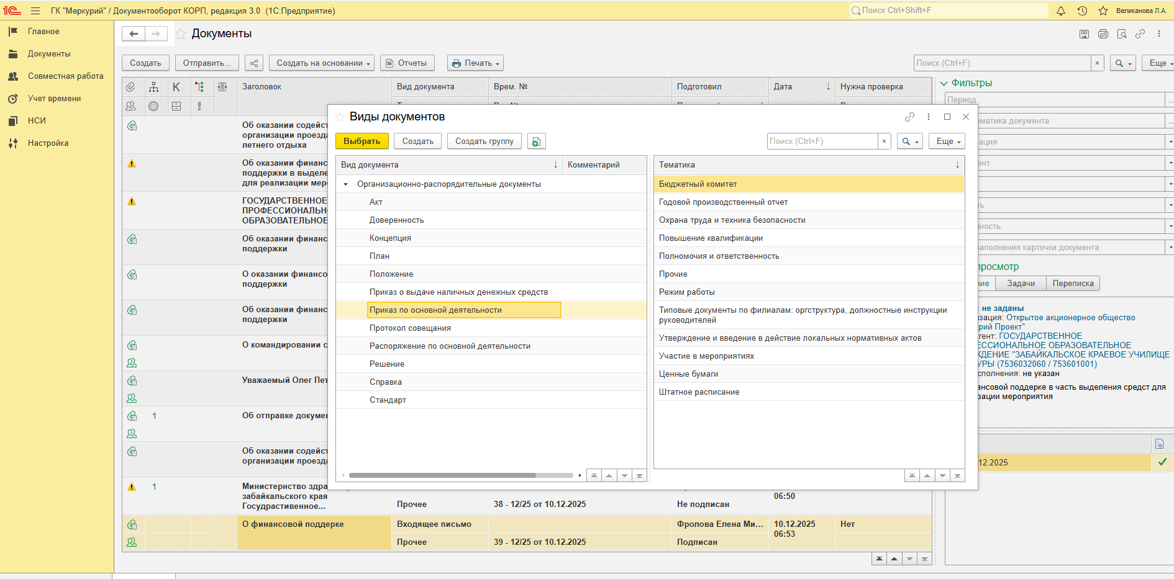Image resolution: width=1174 pixels, height=579 pixels.
Task: Collapse Организационно-распорядительные документы group
Action: [x=346, y=184]
